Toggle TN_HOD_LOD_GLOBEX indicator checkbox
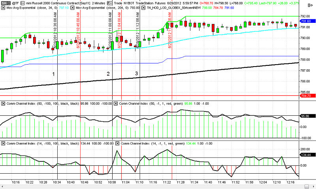Image resolution: width=316 pixels, height=189 pixels. tap(143, 8)
